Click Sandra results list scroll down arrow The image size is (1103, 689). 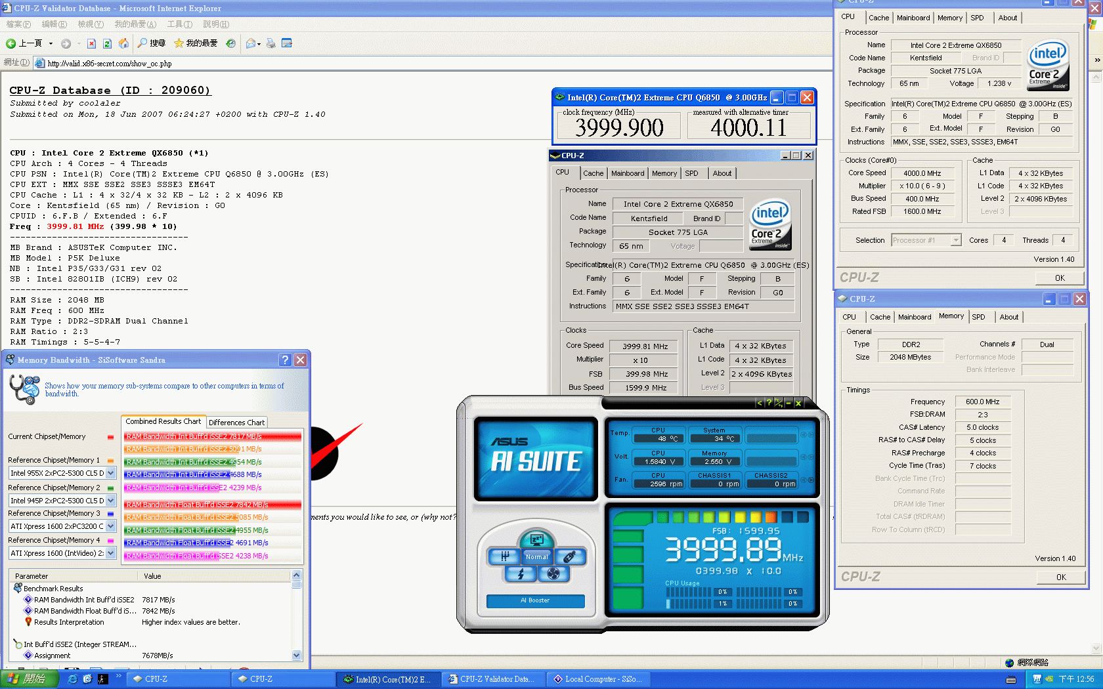[x=297, y=655]
